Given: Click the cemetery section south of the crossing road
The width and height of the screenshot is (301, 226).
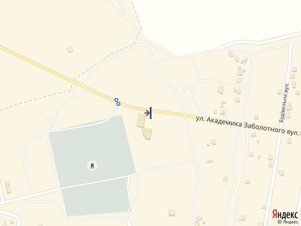Looking at the screenshot, I should tap(96, 196).
